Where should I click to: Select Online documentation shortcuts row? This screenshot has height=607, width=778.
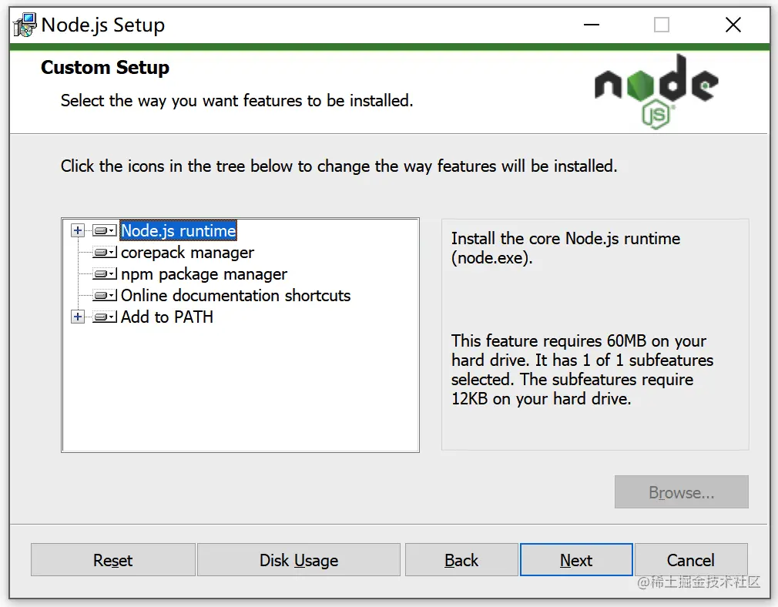coord(236,296)
